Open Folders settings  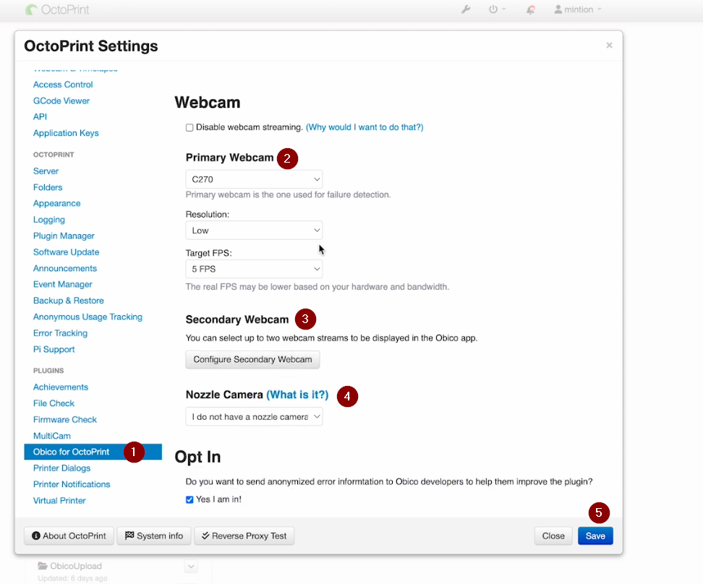point(48,187)
